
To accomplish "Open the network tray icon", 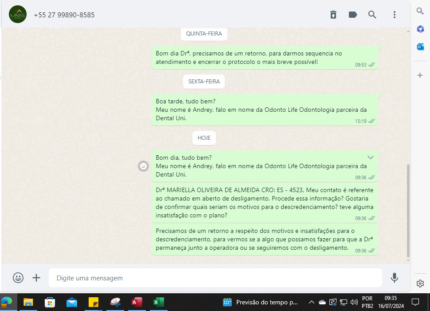I will pyautogui.click(x=344, y=302).
